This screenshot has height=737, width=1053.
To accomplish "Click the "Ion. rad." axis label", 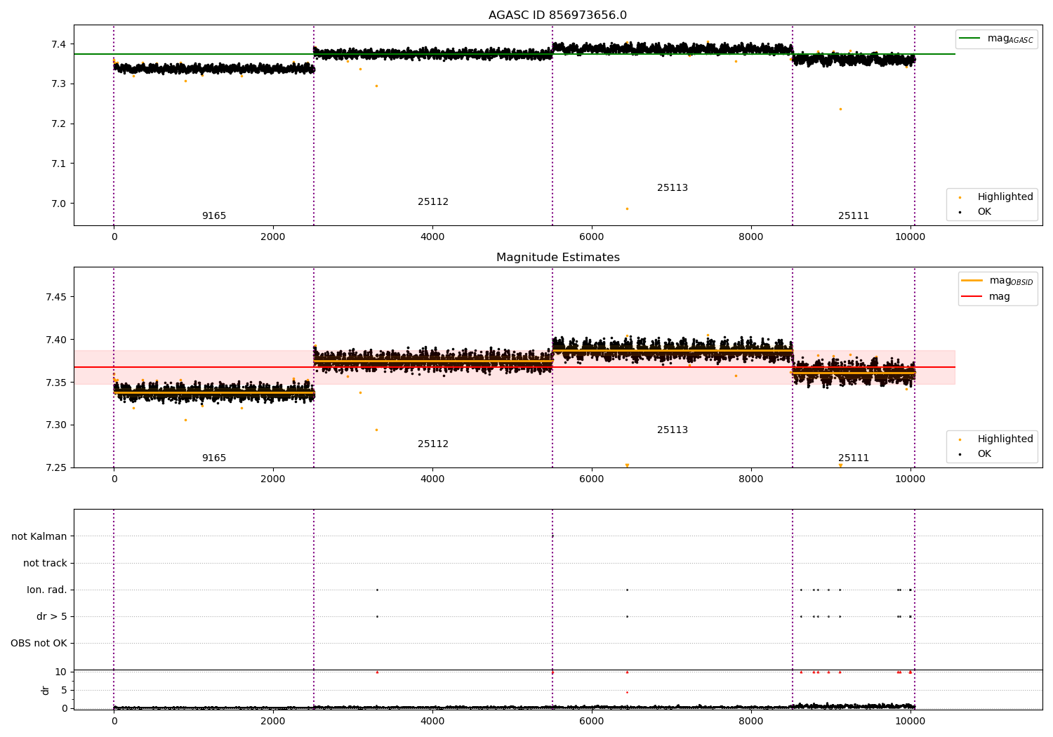I will tap(47, 590).
